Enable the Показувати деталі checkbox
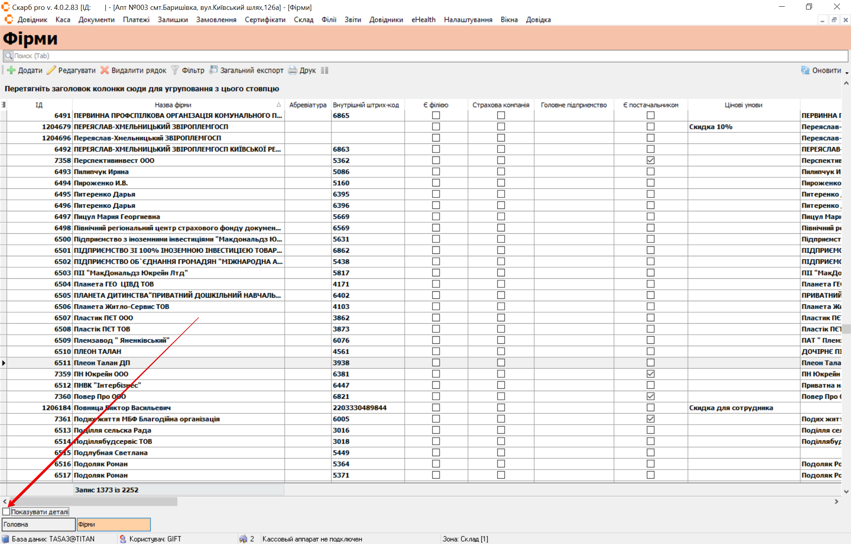The height and width of the screenshot is (544, 851). [x=6, y=512]
